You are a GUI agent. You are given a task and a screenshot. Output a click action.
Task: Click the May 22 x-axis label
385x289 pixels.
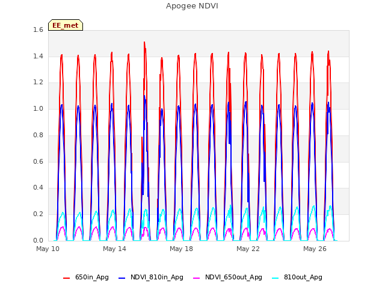click(x=248, y=249)
